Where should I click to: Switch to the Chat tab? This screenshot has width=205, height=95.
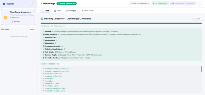45,11
